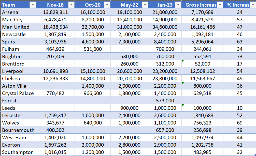Select the Aston Villa team cell
256x156 pixels.
click(x=19, y=86)
